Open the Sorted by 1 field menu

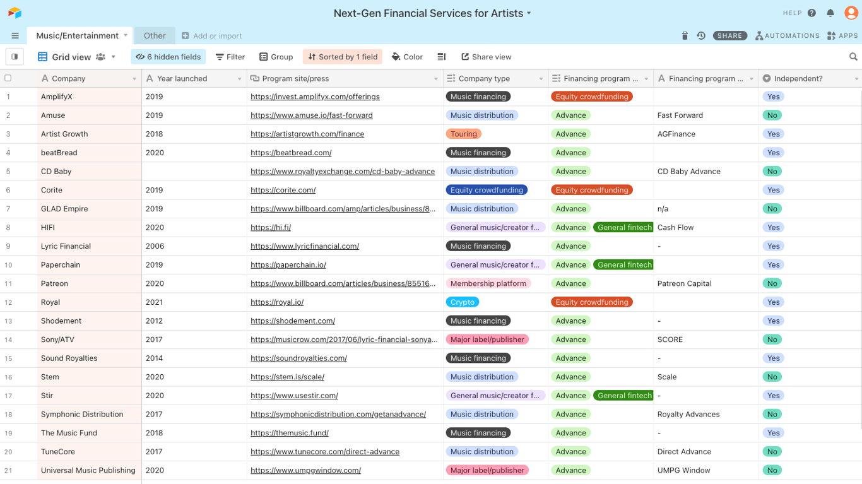click(343, 57)
